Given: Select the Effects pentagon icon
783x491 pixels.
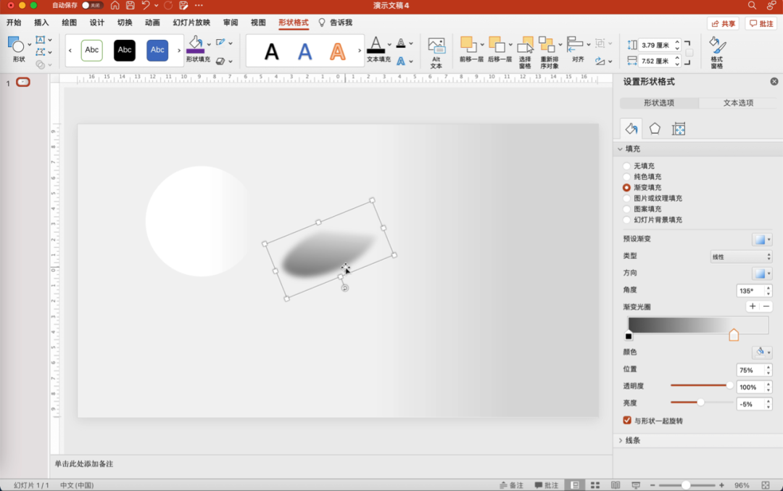Looking at the screenshot, I should [x=655, y=129].
